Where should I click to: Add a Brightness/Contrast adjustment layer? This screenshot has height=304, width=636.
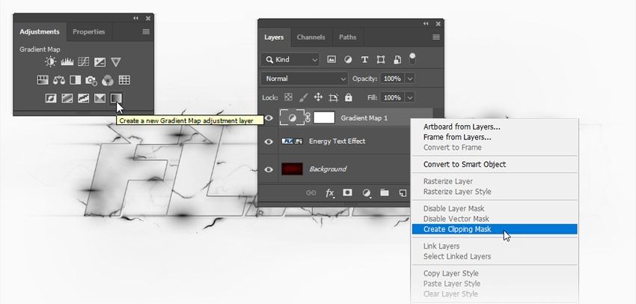(50, 61)
